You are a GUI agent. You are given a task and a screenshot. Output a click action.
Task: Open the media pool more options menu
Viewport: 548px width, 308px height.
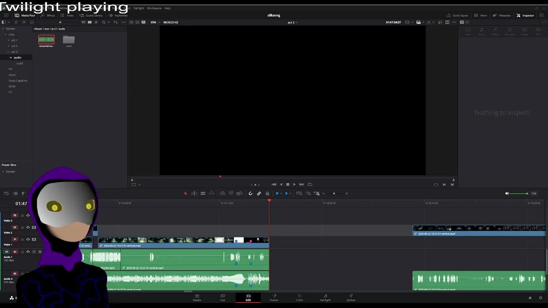pos(124,22)
